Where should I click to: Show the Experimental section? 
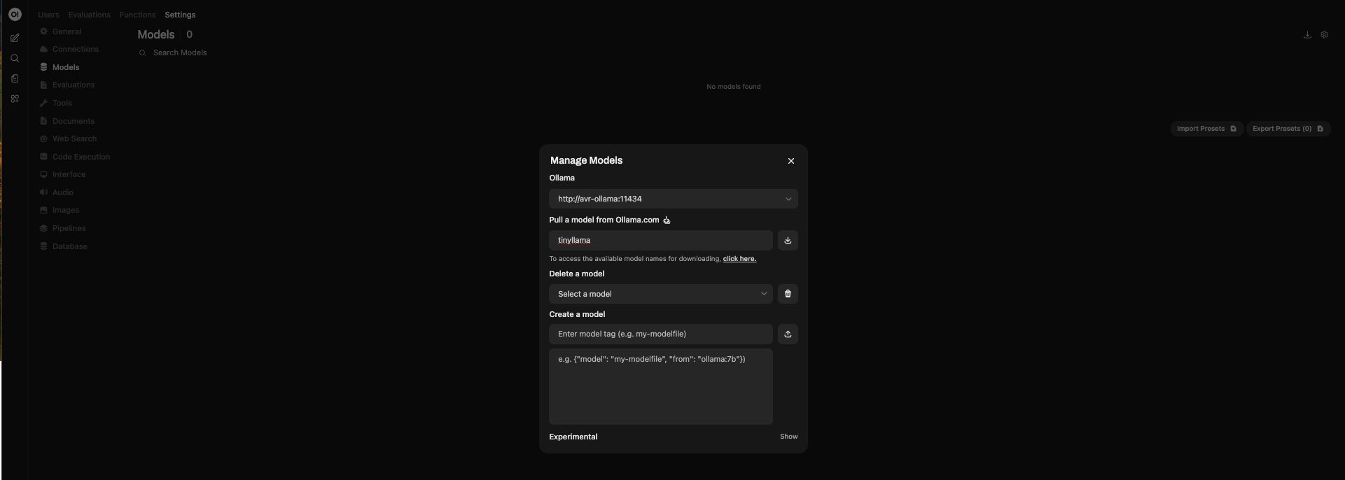tap(788, 437)
